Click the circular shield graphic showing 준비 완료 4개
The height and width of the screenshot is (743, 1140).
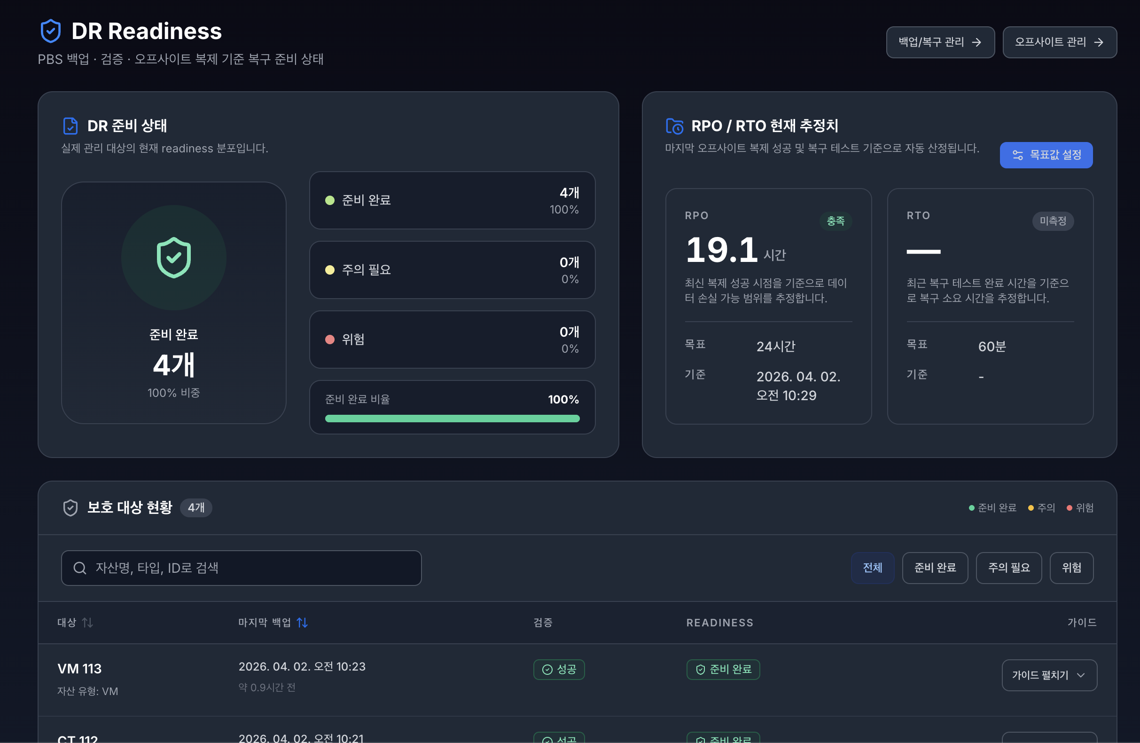pyautogui.click(x=173, y=257)
